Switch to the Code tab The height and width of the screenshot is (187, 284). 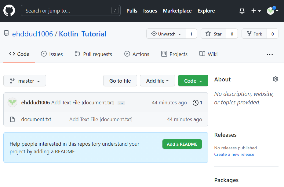pos(19,54)
